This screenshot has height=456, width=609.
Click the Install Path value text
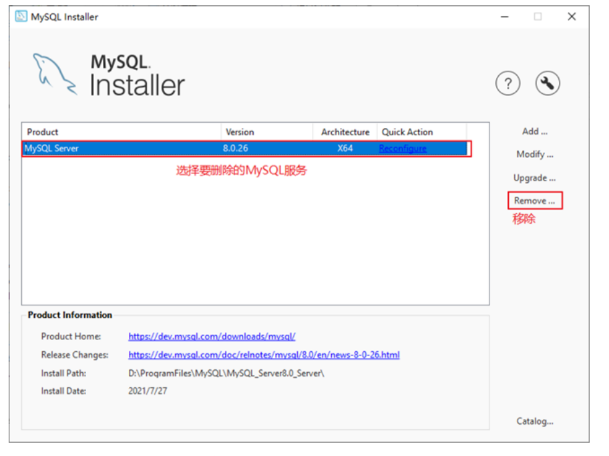point(226,373)
